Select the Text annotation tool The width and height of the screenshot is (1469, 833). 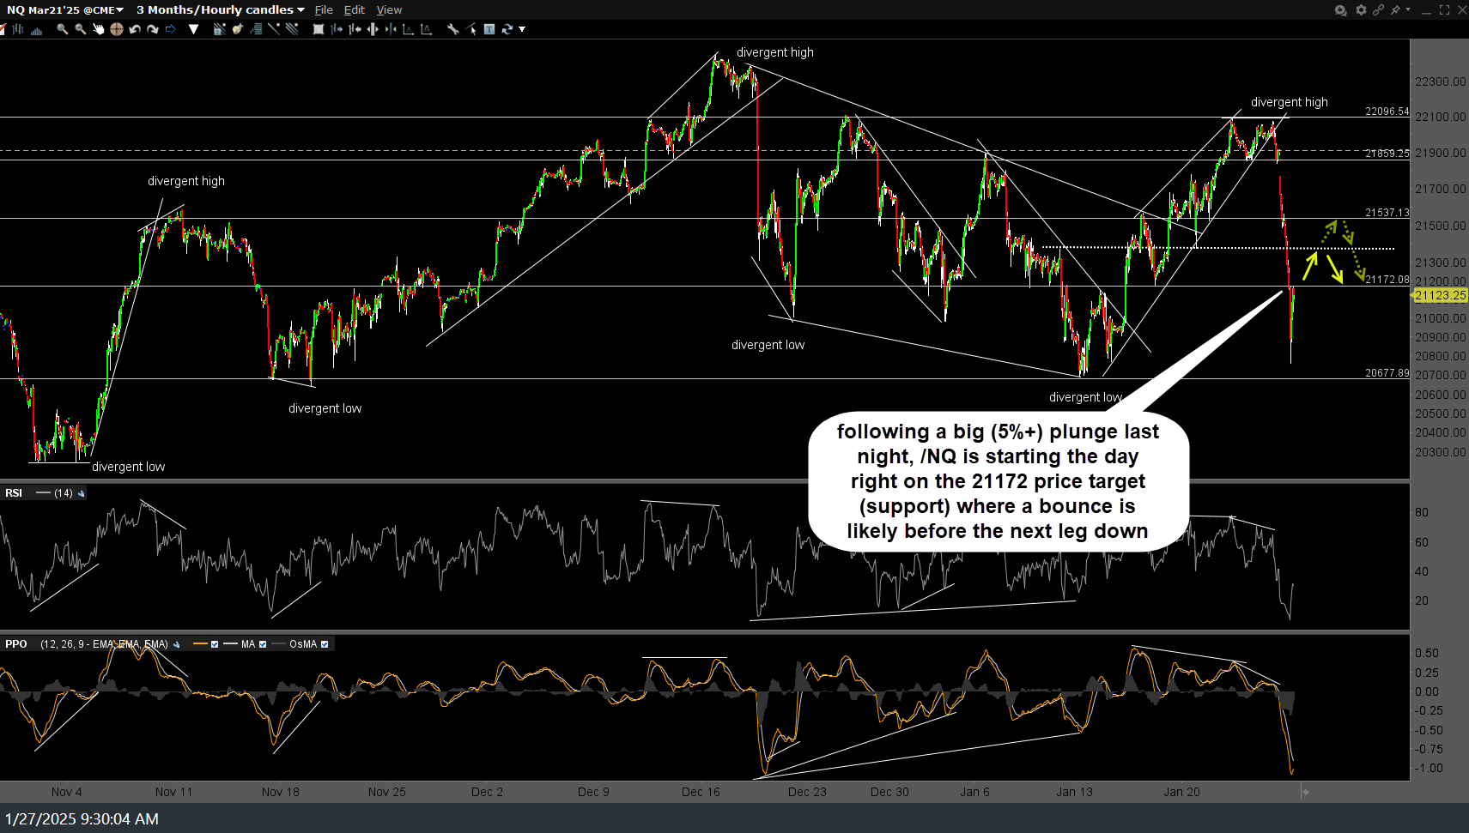[x=489, y=28]
